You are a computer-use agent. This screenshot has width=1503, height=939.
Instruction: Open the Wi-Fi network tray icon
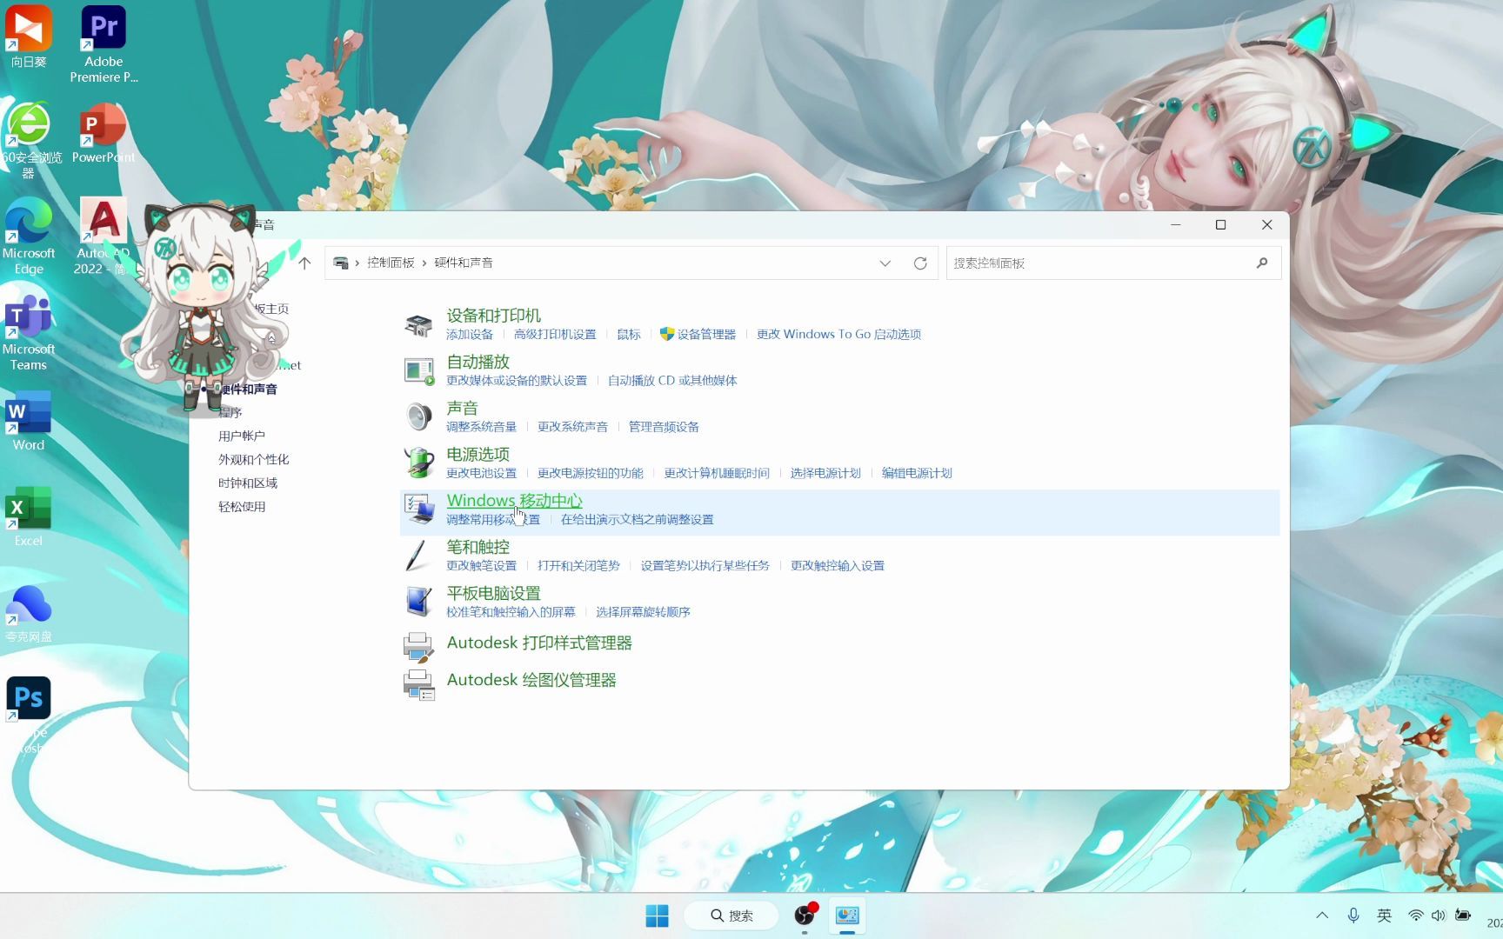(x=1416, y=916)
